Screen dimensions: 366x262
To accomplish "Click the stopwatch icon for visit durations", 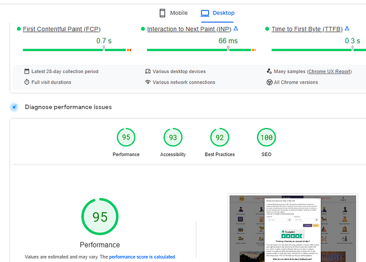I will 27,82.
